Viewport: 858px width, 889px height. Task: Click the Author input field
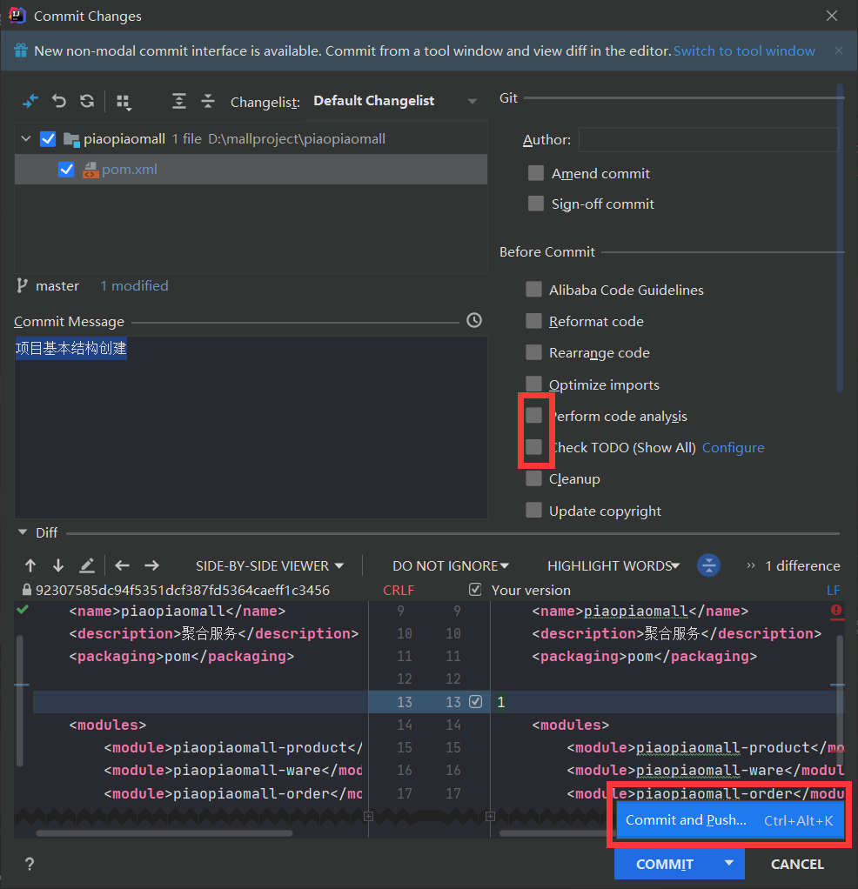[x=707, y=139]
